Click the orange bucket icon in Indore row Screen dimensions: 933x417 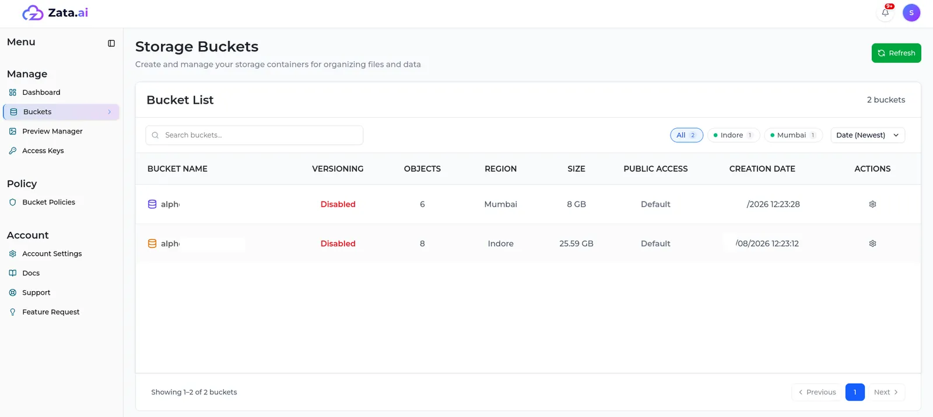click(x=152, y=243)
